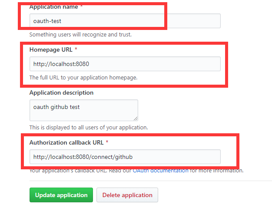Click the Application description label

coord(61,93)
